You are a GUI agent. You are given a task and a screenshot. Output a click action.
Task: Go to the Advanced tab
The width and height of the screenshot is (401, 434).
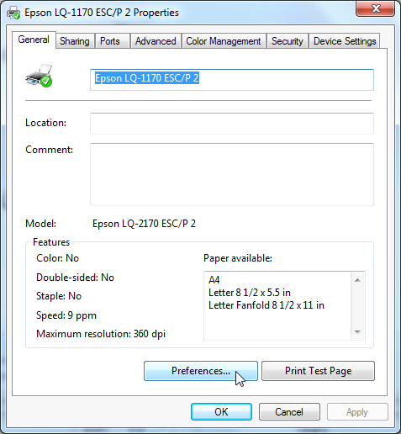point(156,41)
